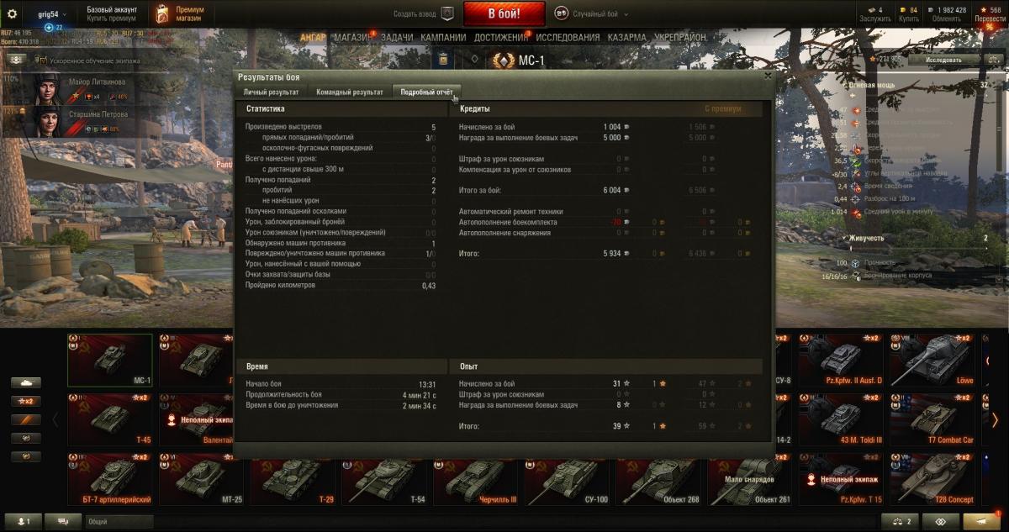The height and width of the screenshot is (532, 1009).
Task: Open the notifications center button
Action: (x=983, y=522)
